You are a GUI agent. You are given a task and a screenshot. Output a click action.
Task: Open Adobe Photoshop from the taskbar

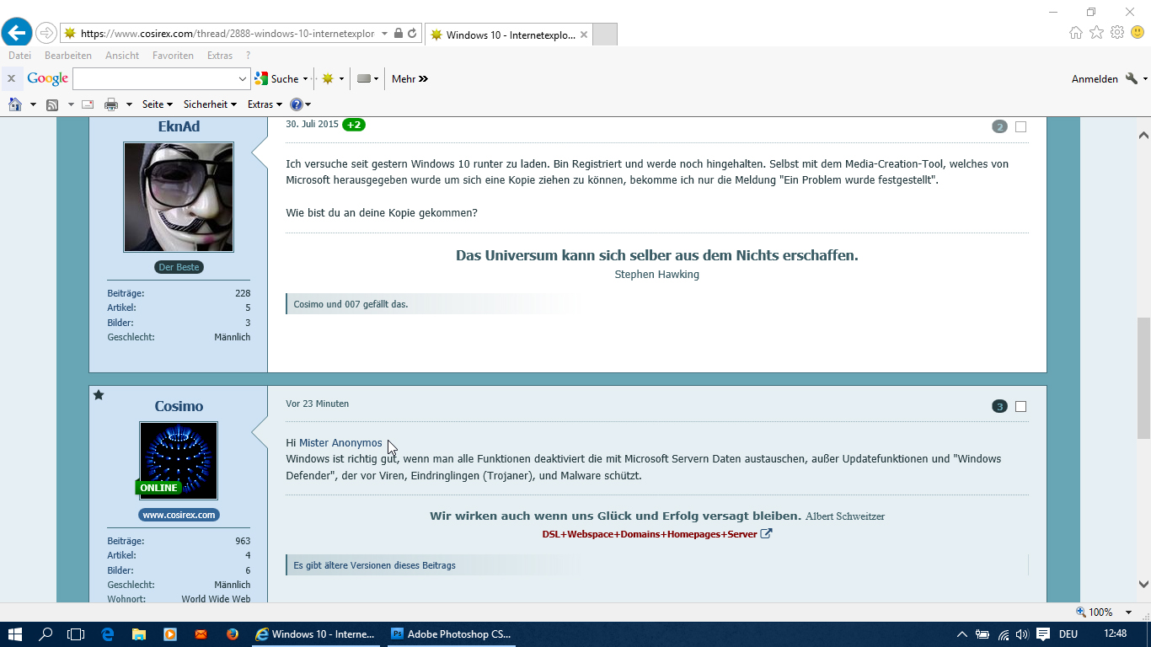click(x=451, y=634)
